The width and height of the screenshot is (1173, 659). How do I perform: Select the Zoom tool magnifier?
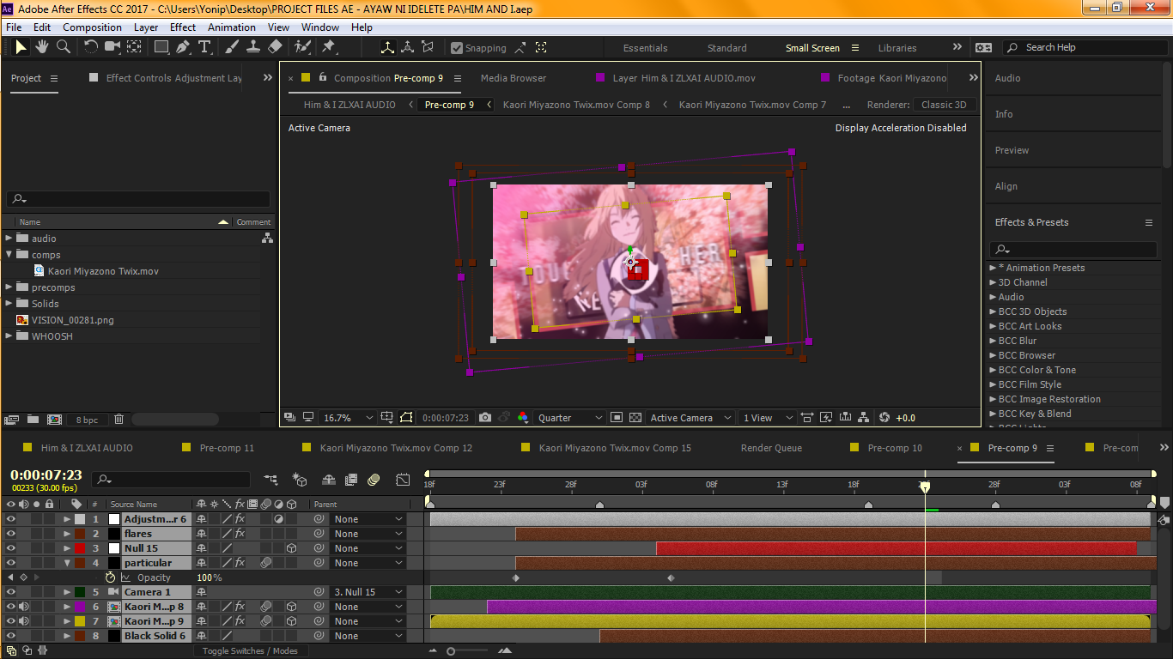pos(63,47)
